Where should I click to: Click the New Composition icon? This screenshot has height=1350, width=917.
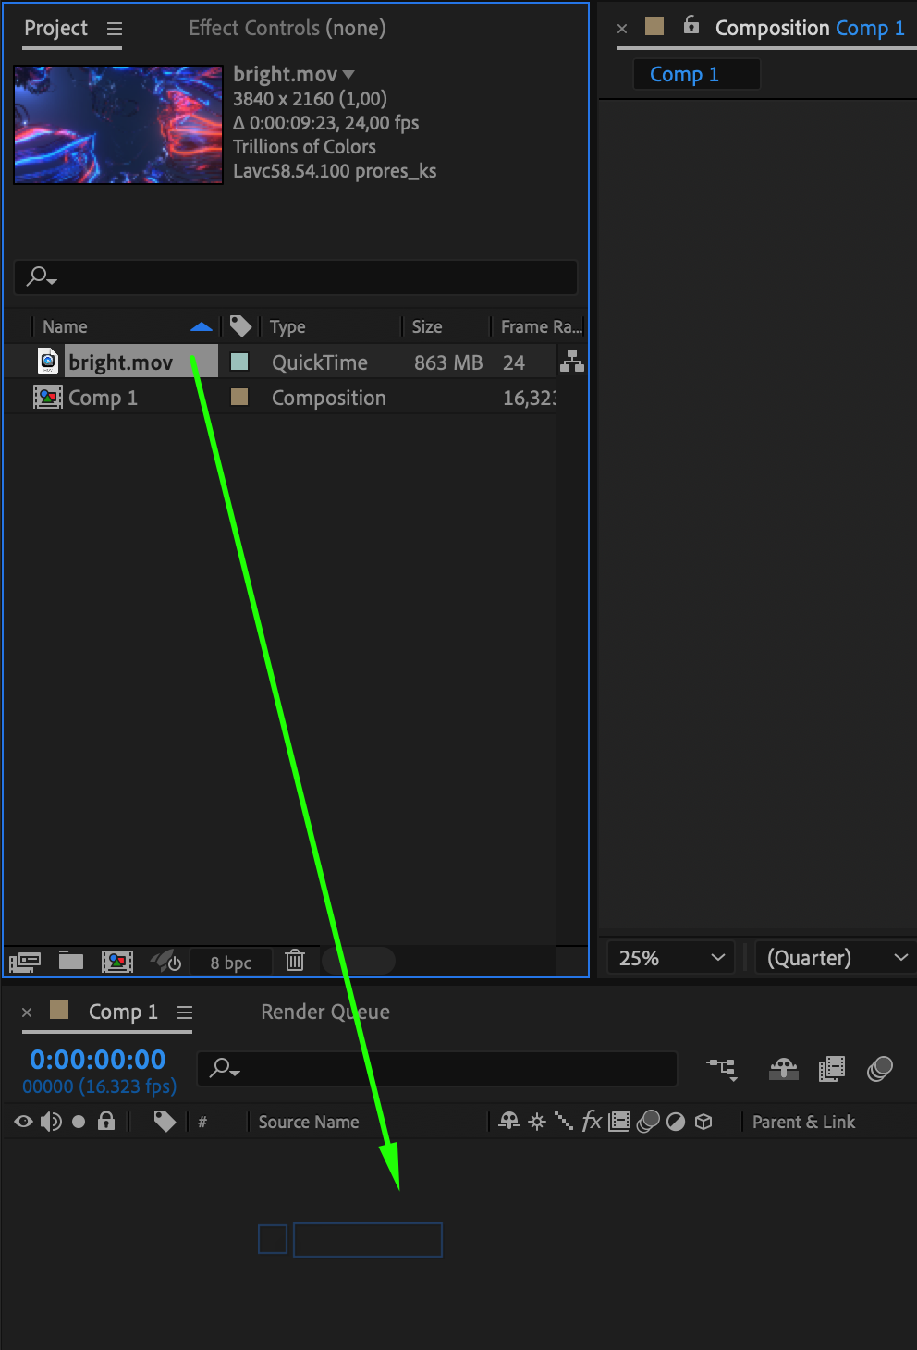tap(117, 962)
